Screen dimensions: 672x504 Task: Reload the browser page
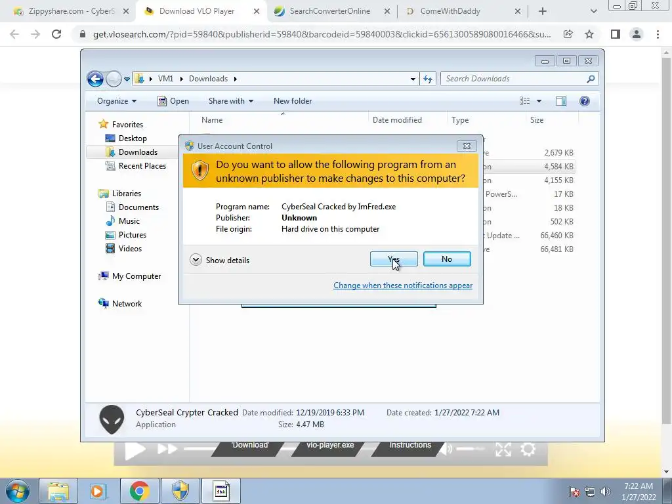[x=56, y=34]
